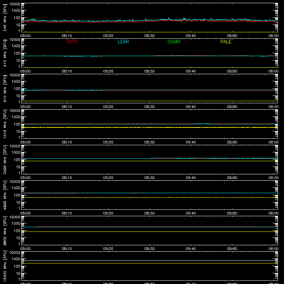
Task: Click 05:50 tick label of 2695 MHz panel
Action: click(x=232, y=178)
